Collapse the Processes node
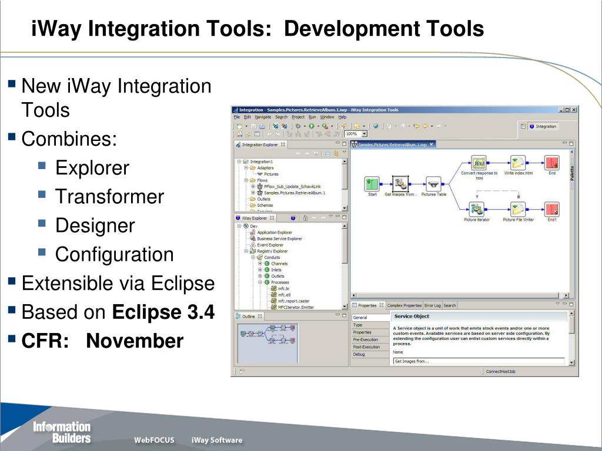602x451 pixels. [260, 282]
